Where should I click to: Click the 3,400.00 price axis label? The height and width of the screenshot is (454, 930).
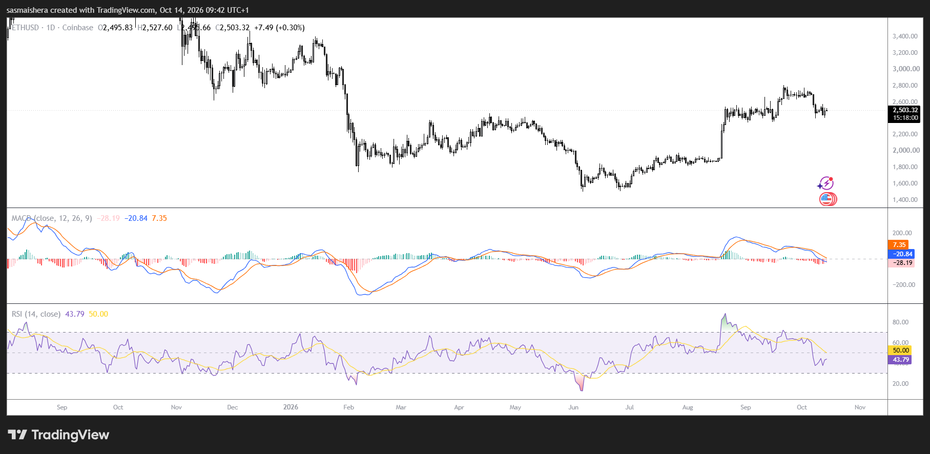pyautogui.click(x=905, y=36)
